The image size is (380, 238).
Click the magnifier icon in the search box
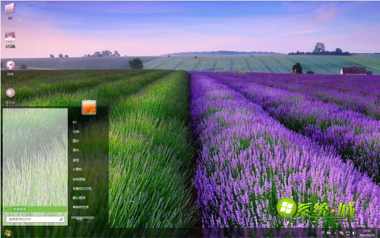point(61,219)
